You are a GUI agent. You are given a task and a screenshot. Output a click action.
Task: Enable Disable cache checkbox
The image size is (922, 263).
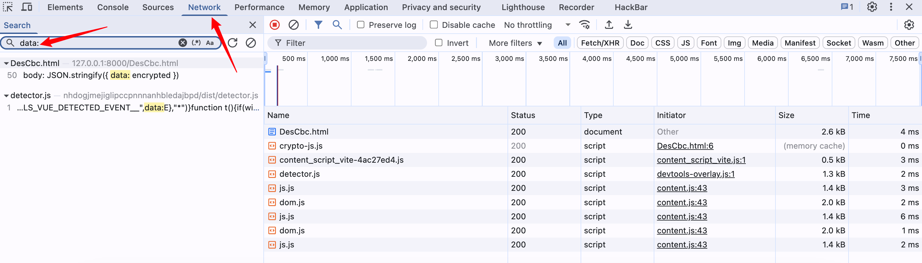[434, 25]
